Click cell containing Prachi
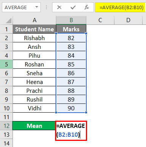This screenshot has width=146, height=147. point(34,90)
